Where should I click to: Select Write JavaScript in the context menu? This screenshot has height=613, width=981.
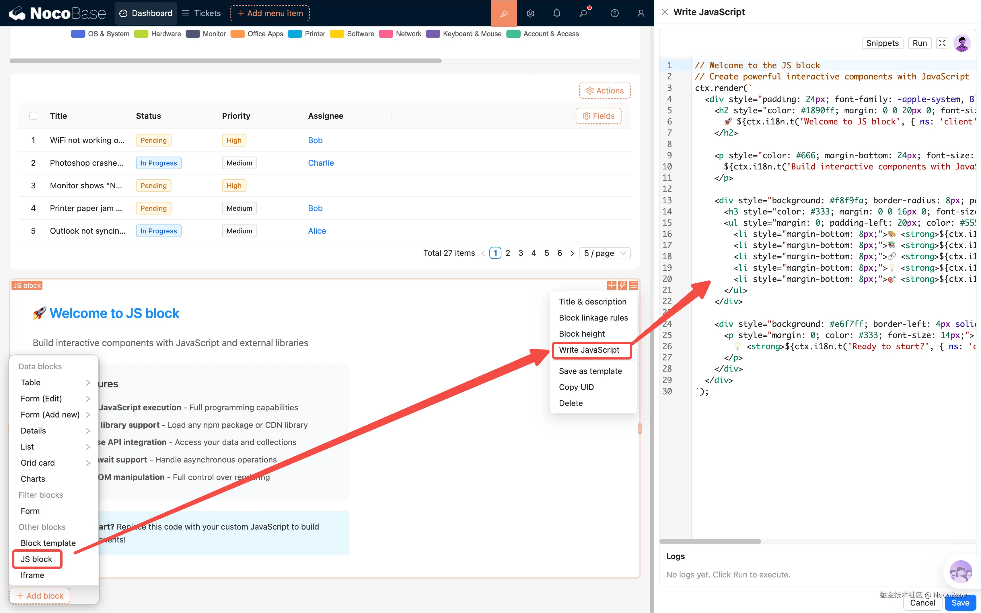click(x=589, y=350)
